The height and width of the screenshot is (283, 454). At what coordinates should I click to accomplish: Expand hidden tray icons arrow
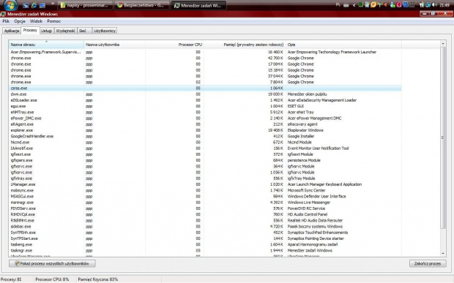(x=354, y=5)
